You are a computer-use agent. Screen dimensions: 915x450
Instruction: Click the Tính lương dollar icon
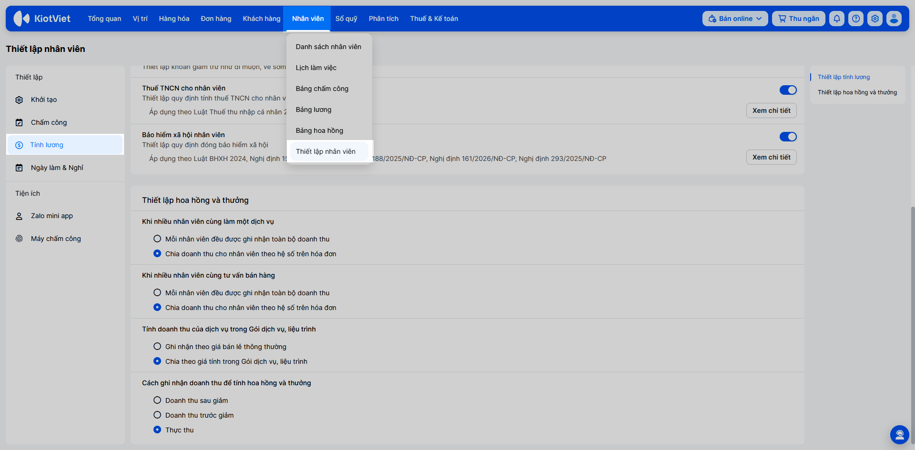click(19, 145)
